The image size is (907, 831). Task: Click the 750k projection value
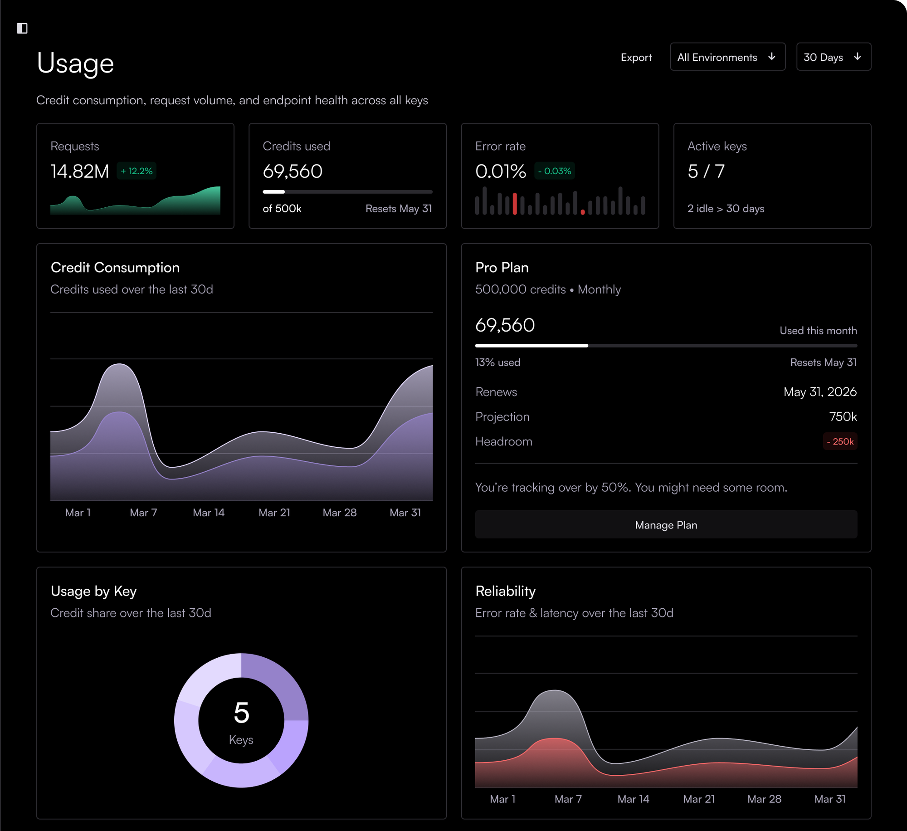coord(843,416)
